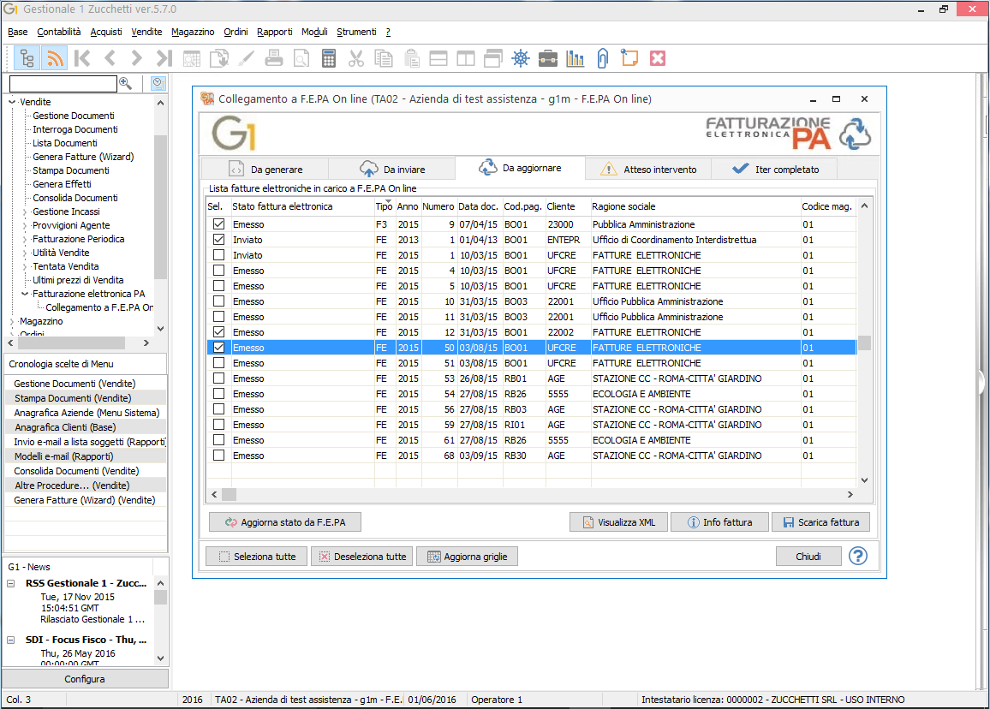Go to last record arrow icon
This screenshot has width=990, height=709.
(x=164, y=59)
